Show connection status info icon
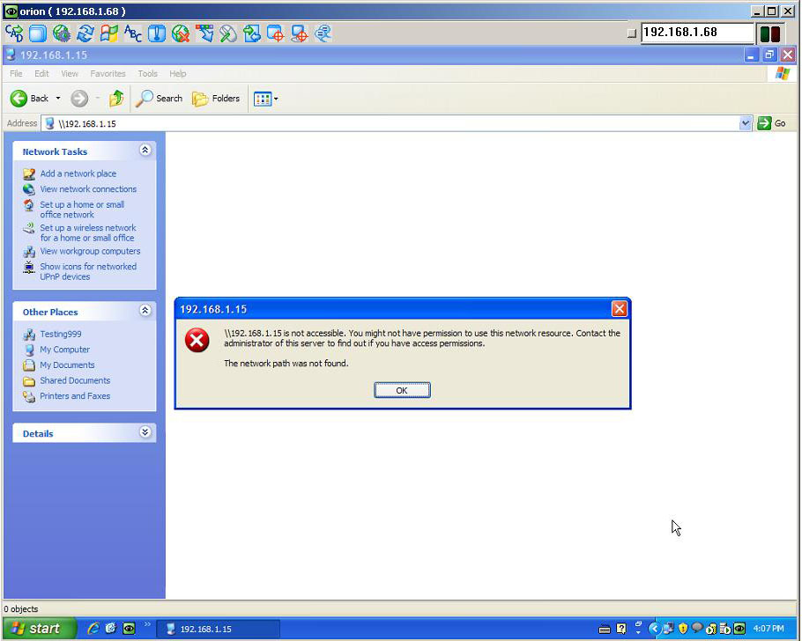Image resolution: width=802 pixels, height=641 pixels. (157, 33)
